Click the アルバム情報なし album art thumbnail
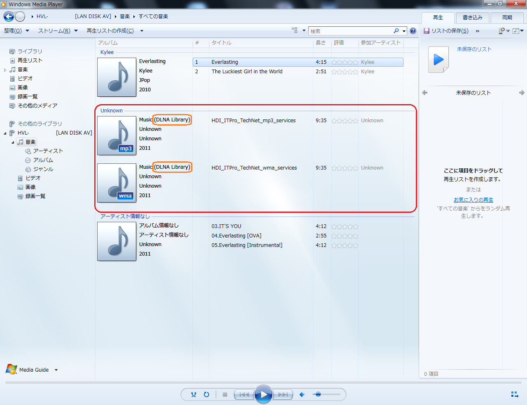This screenshot has height=405, width=527. [117, 241]
